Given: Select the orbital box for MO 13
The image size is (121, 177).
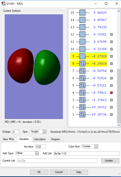Looking at the screenshot, I should pyautogui.click(x=83, y=27).
